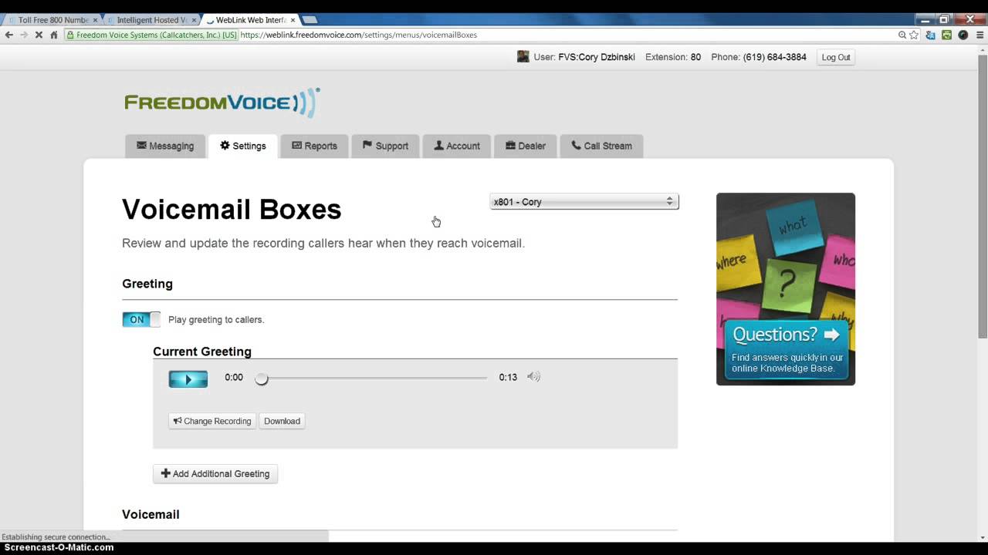The width and height of the screenshot is (988, 555).
Task: Open the Support tab
Action: (385, 146)
